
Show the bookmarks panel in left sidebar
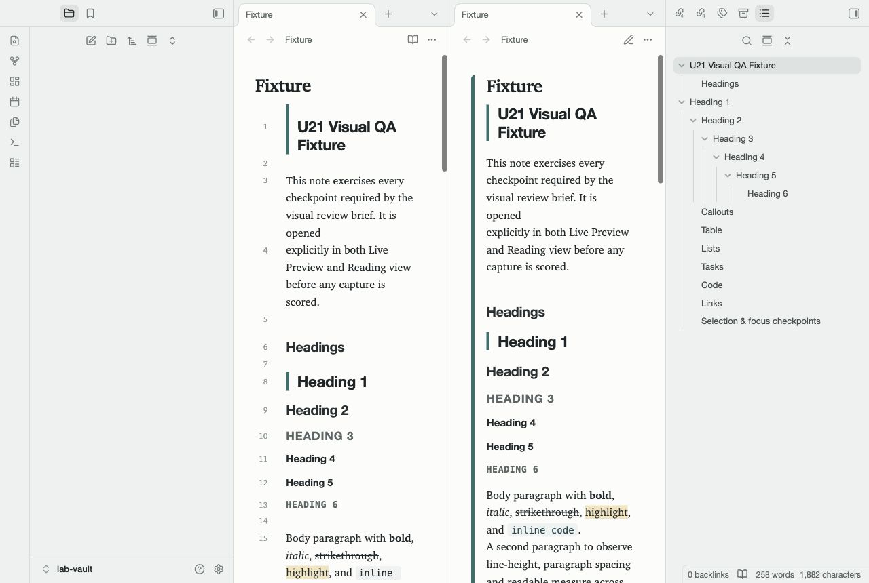(90, 14)
